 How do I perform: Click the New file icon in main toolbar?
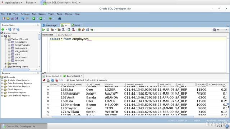point(4,19)
